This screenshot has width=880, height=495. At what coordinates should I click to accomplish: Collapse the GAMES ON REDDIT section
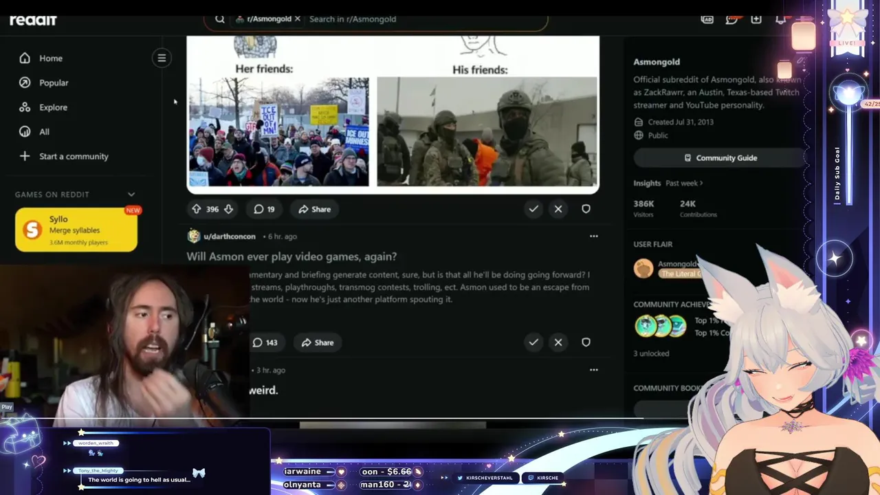click(131, 195)
